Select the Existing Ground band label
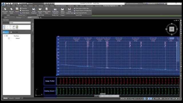Screen dimensions: 183x103 pos(50,91)
